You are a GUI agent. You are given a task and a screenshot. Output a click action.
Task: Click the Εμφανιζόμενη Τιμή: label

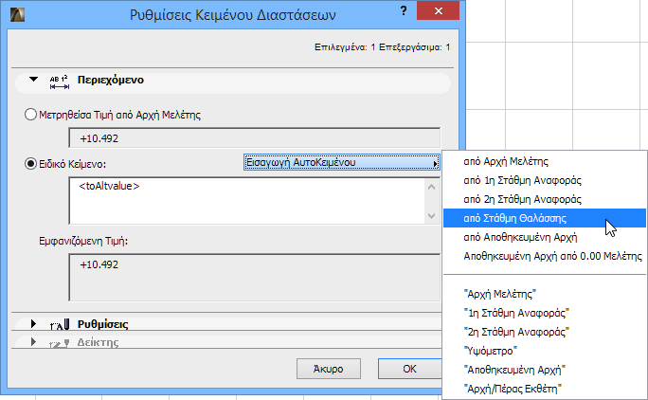point(83,241)
